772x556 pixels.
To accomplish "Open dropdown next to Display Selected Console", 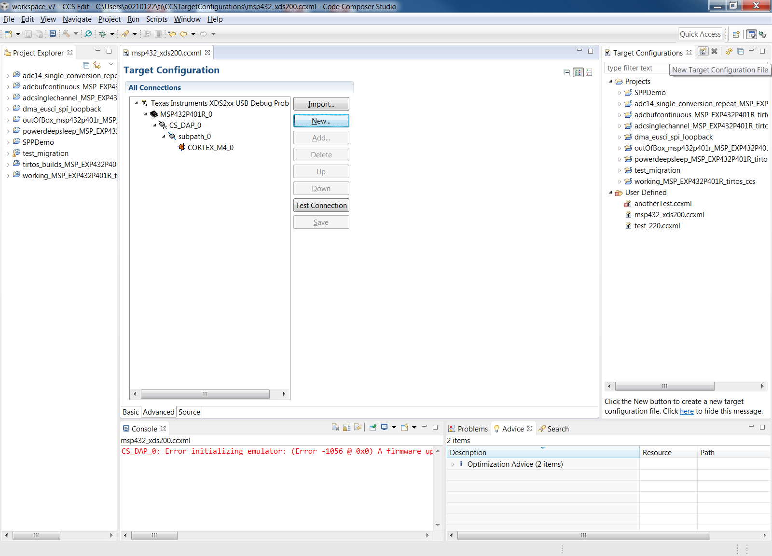I will pos(394,427).
